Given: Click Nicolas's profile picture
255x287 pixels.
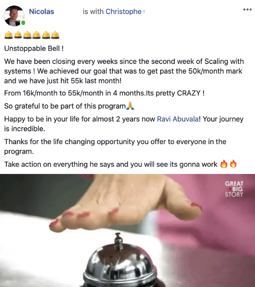Looking at the screenshot, I should coord(14,16).
